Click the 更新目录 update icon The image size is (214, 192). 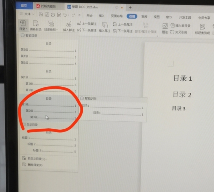point(36,23)
